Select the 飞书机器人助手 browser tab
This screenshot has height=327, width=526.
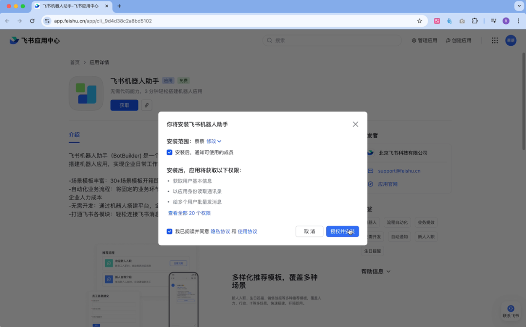click(x=71, y=6)
